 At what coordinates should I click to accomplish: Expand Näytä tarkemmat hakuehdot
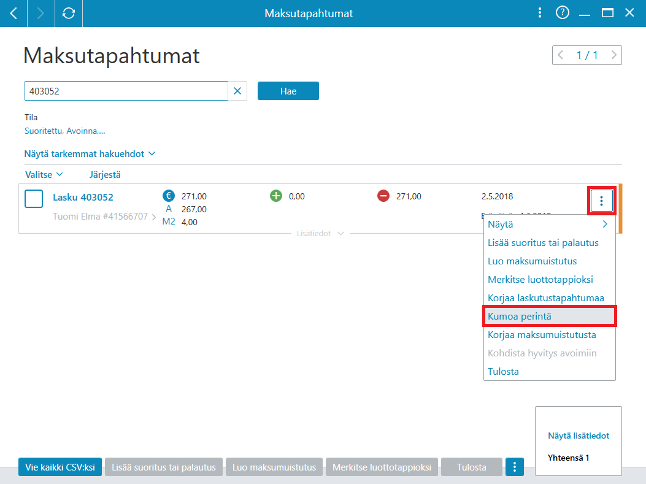point(90,153)
